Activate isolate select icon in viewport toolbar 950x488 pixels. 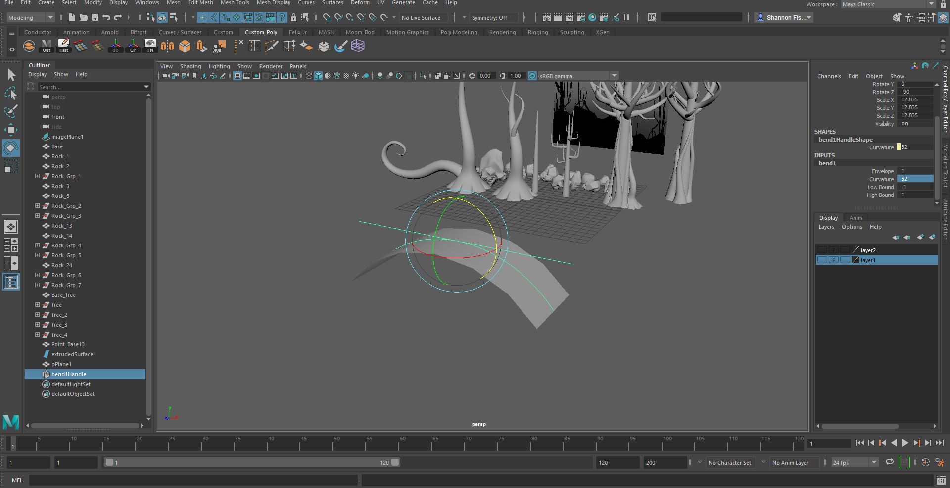[x=423, y=76]
